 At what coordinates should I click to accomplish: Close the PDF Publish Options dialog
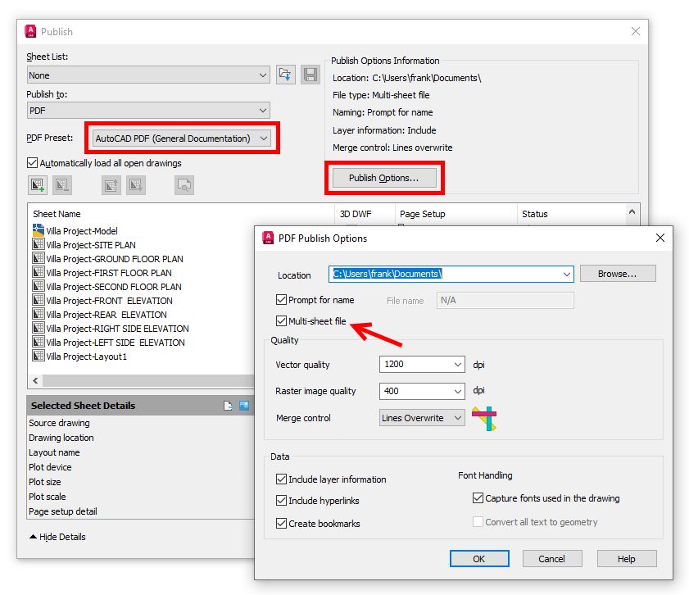point(660,238)
